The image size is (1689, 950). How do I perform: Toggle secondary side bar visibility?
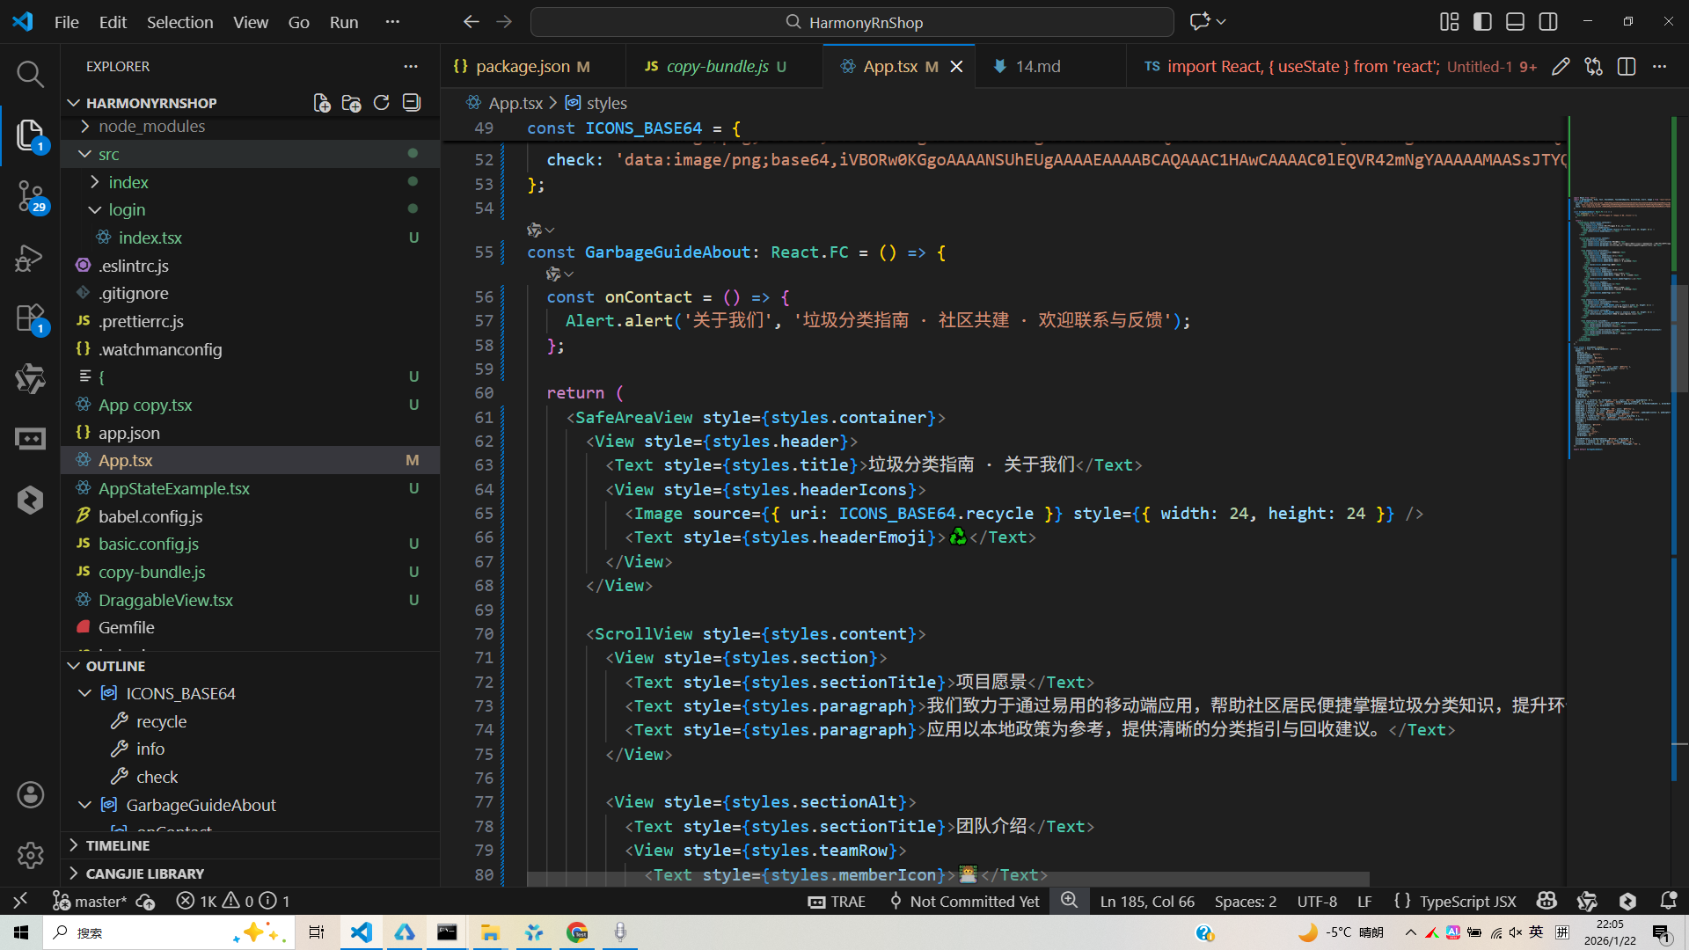[1548, 22]
